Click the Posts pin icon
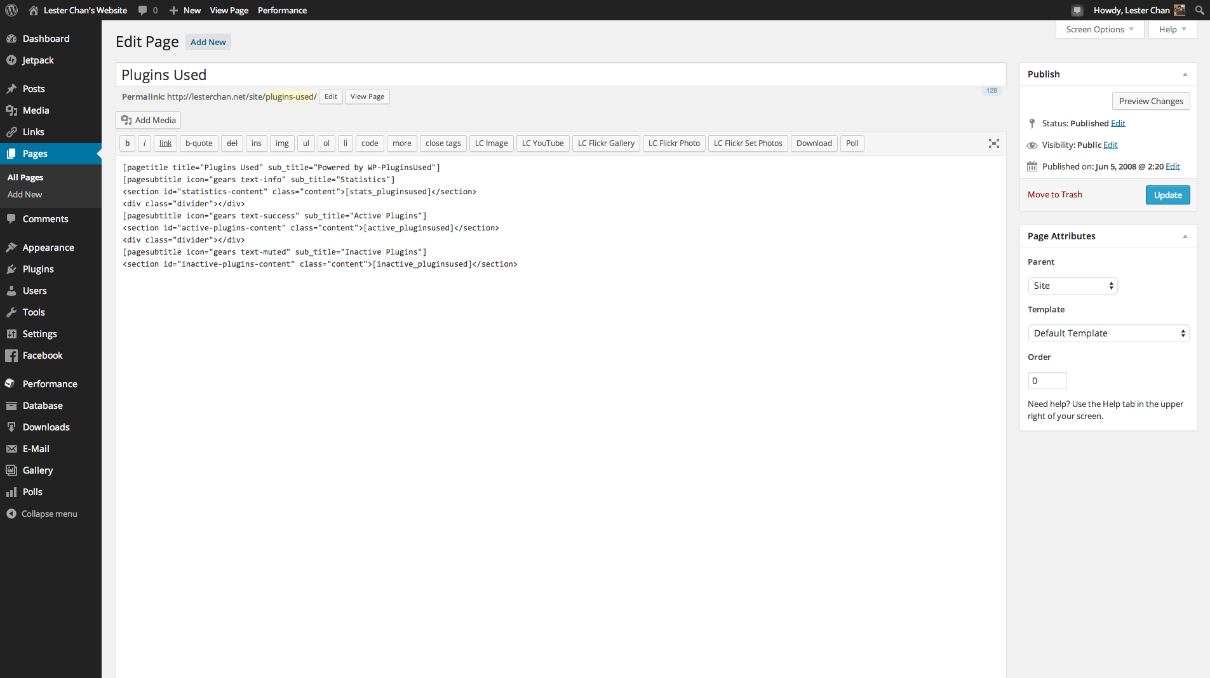Screen dimensions: 1210x678 pos(11,89)
